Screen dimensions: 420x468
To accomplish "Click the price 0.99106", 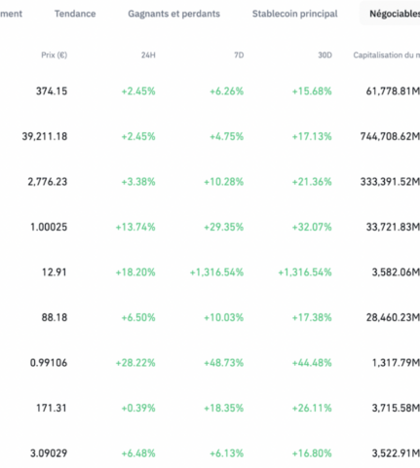I will pyautogui.click(x=49, y=363).
